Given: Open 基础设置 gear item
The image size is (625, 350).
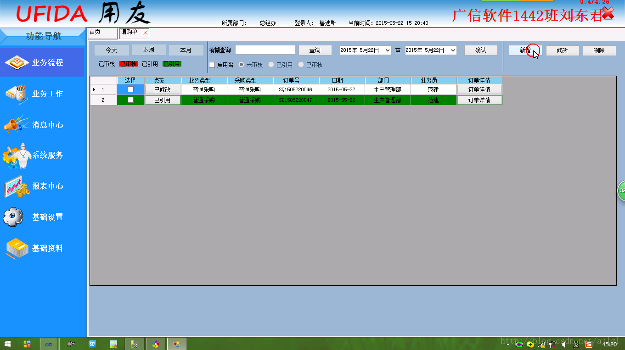Looking at the screenshot, I should click(x=42, y=217).
